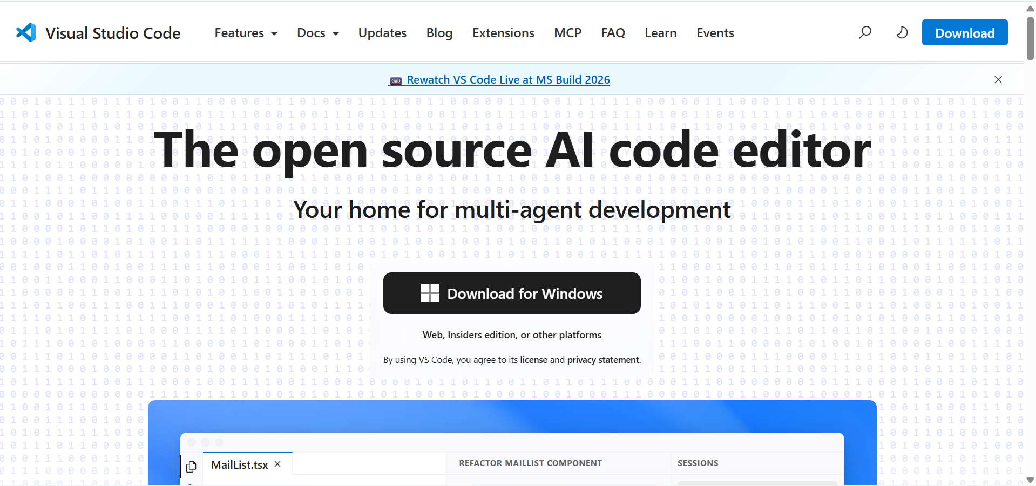Close the MailList.tsx editor tab
The image size is (1036, 486).
(x=277, y=464)
